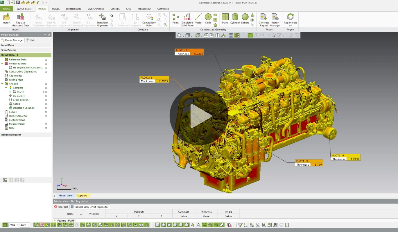The width and height of the screenshot is (398, 232).
Task: Switch to the TOOLS ribbon tab
Action: pos(56,9)
